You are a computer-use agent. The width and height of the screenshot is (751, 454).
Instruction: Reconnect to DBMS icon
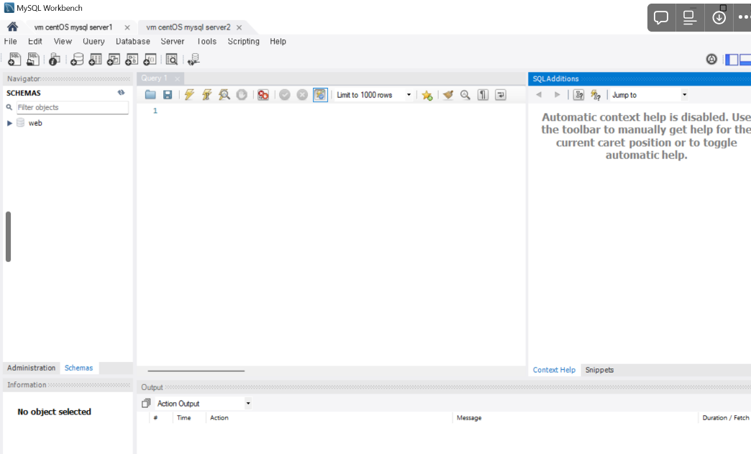[194, 60]
